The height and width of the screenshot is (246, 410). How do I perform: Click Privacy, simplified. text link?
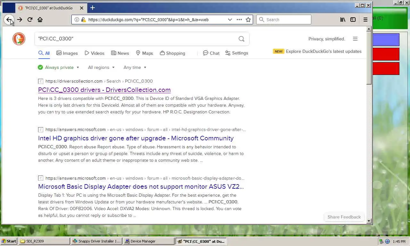327,39
